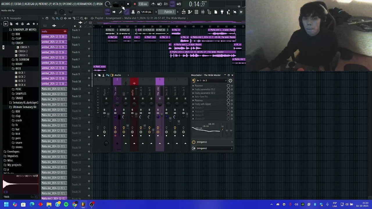Viewport: 372px width, 209px height.
Task: Open options arrow for first Fruity parametric EQ 2
Action: tap(193, 89)
